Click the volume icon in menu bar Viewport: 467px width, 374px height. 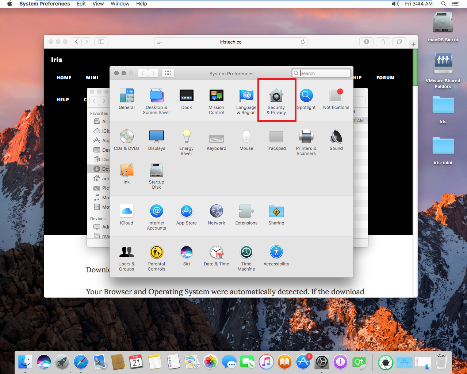tap(395, 4)
